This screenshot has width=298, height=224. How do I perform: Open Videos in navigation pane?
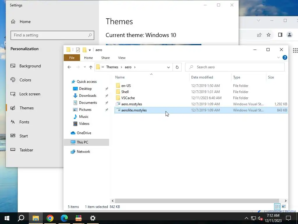84,124
